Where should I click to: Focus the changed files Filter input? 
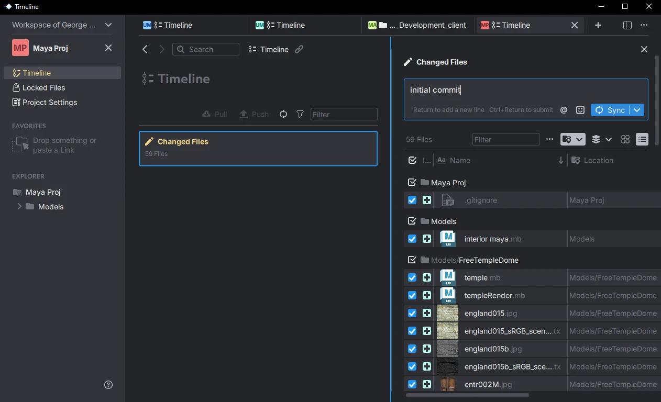coord(506,139)
